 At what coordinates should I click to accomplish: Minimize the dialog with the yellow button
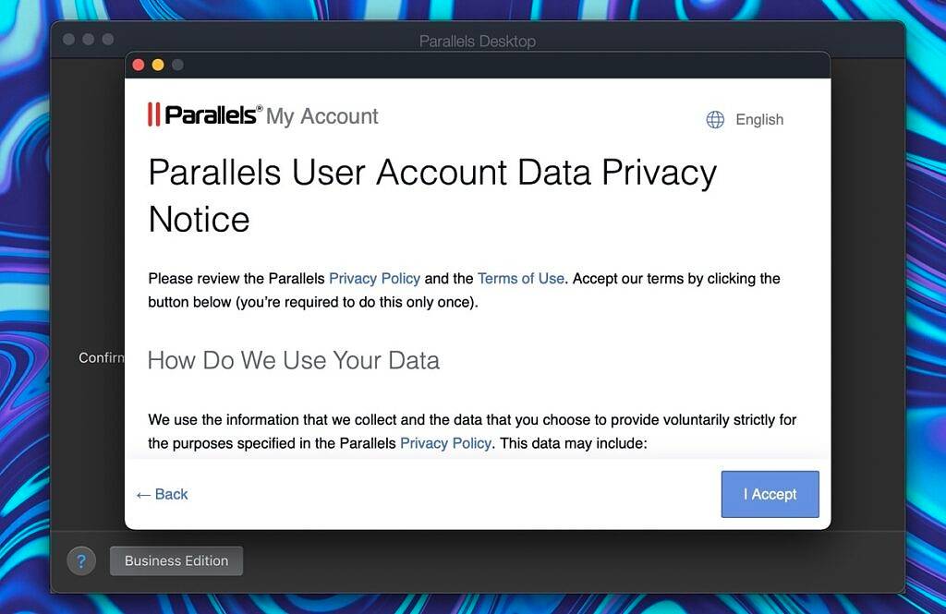[x=158, y=65]
